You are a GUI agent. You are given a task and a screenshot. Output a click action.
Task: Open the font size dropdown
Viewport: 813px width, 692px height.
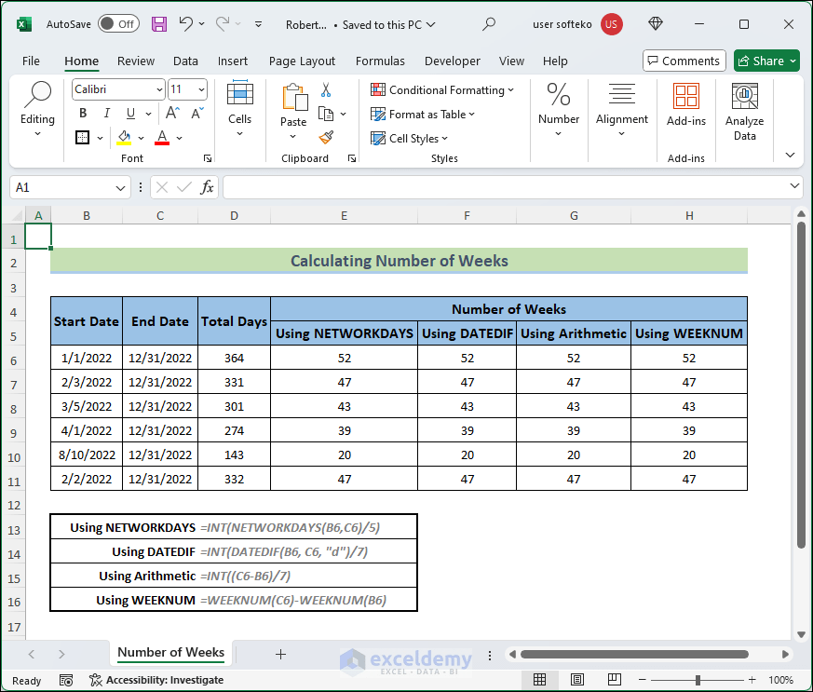point(199,88)
